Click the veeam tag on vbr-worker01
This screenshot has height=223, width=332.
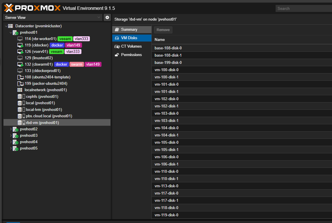[x=65, y=39]
